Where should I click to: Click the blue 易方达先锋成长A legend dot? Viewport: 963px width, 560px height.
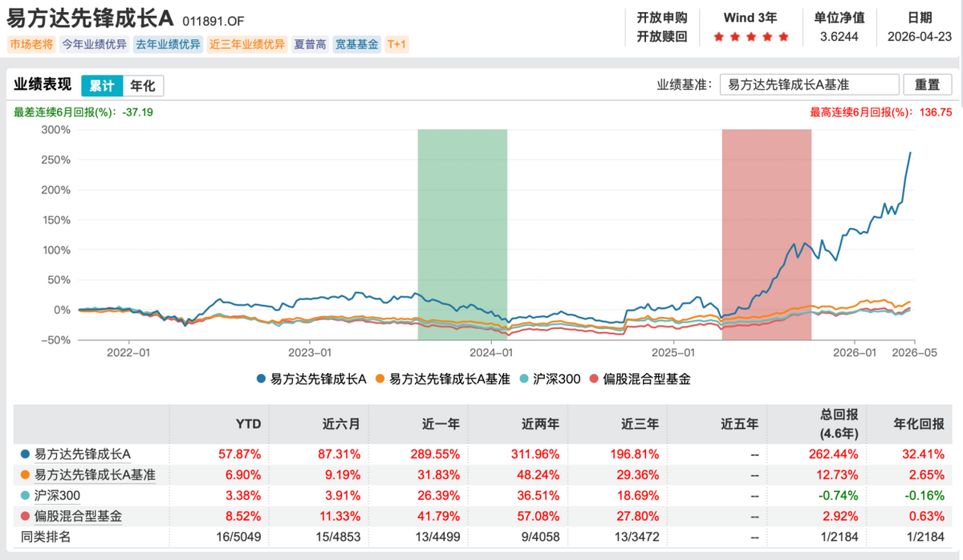(262, 379)
